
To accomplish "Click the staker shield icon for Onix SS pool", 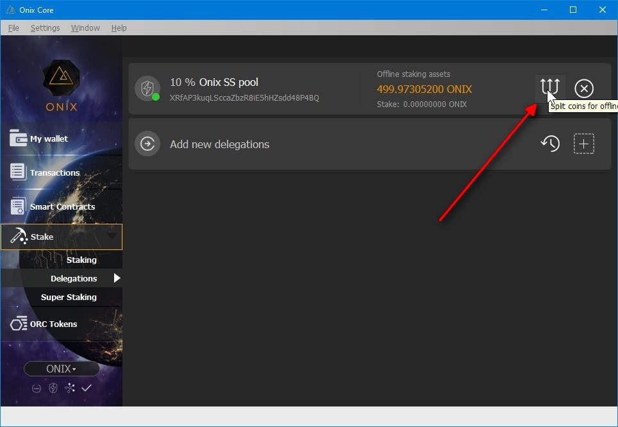I will [x=147, y=88].
